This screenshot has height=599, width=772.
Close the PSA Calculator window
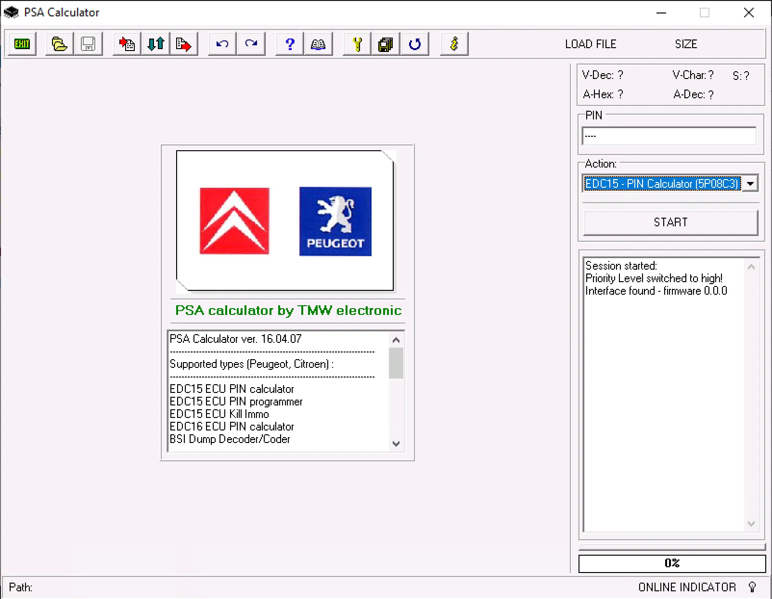click(748, 13)
